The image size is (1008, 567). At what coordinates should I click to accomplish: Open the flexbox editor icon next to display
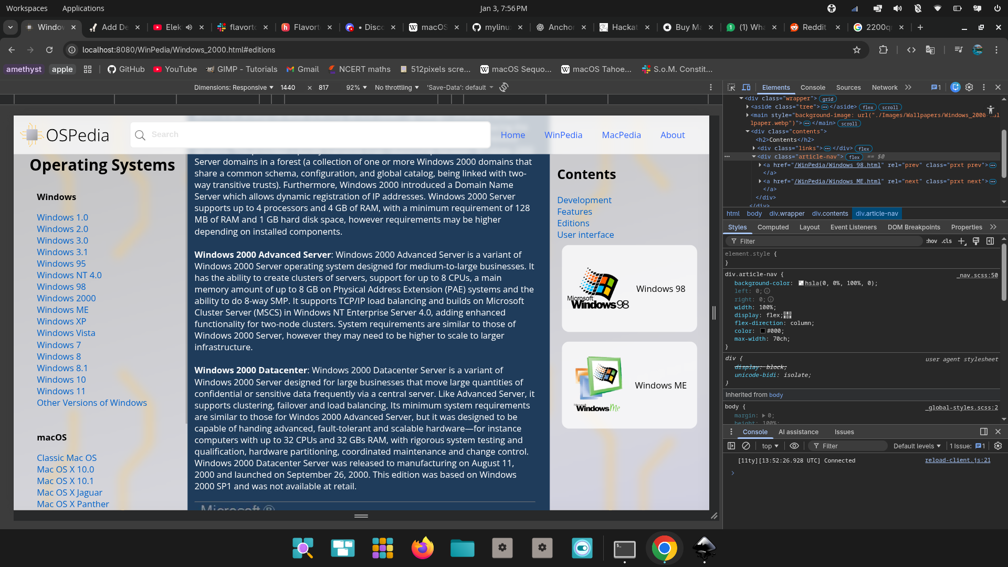pyautogui.click(x=787, y=315)
